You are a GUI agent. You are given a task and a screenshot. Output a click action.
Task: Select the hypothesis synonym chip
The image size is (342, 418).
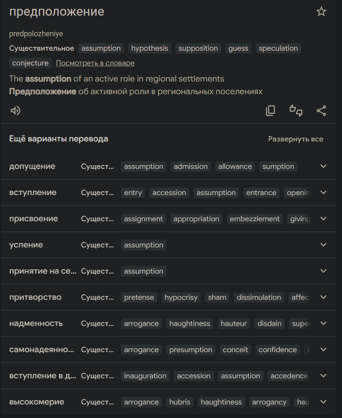pyautogui.click(x=149, y=49)
